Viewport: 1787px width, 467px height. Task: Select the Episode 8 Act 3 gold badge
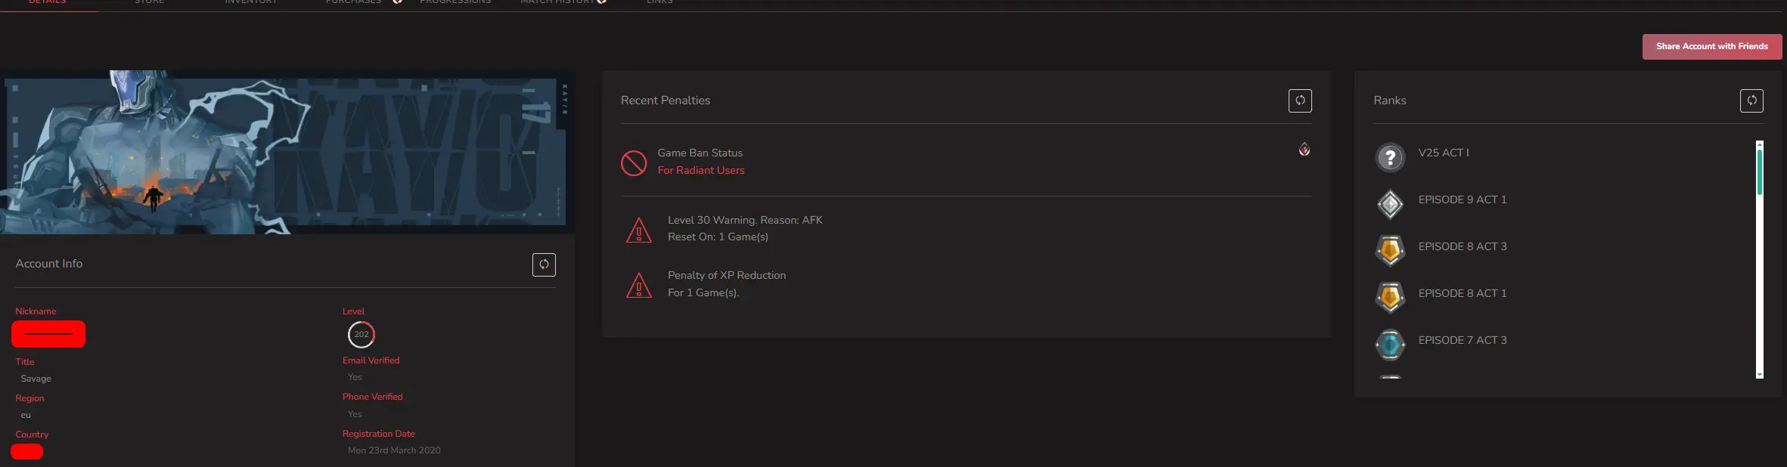pyautogui.click(x=1390, y=251)
